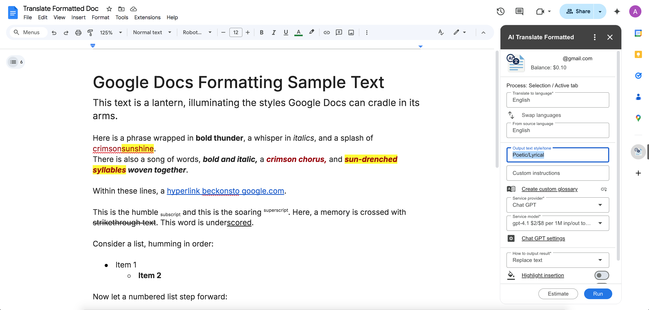Viewport: 649px width, 310px height.
Task: Click the Swap languages arrows icon
Action: 511,115
